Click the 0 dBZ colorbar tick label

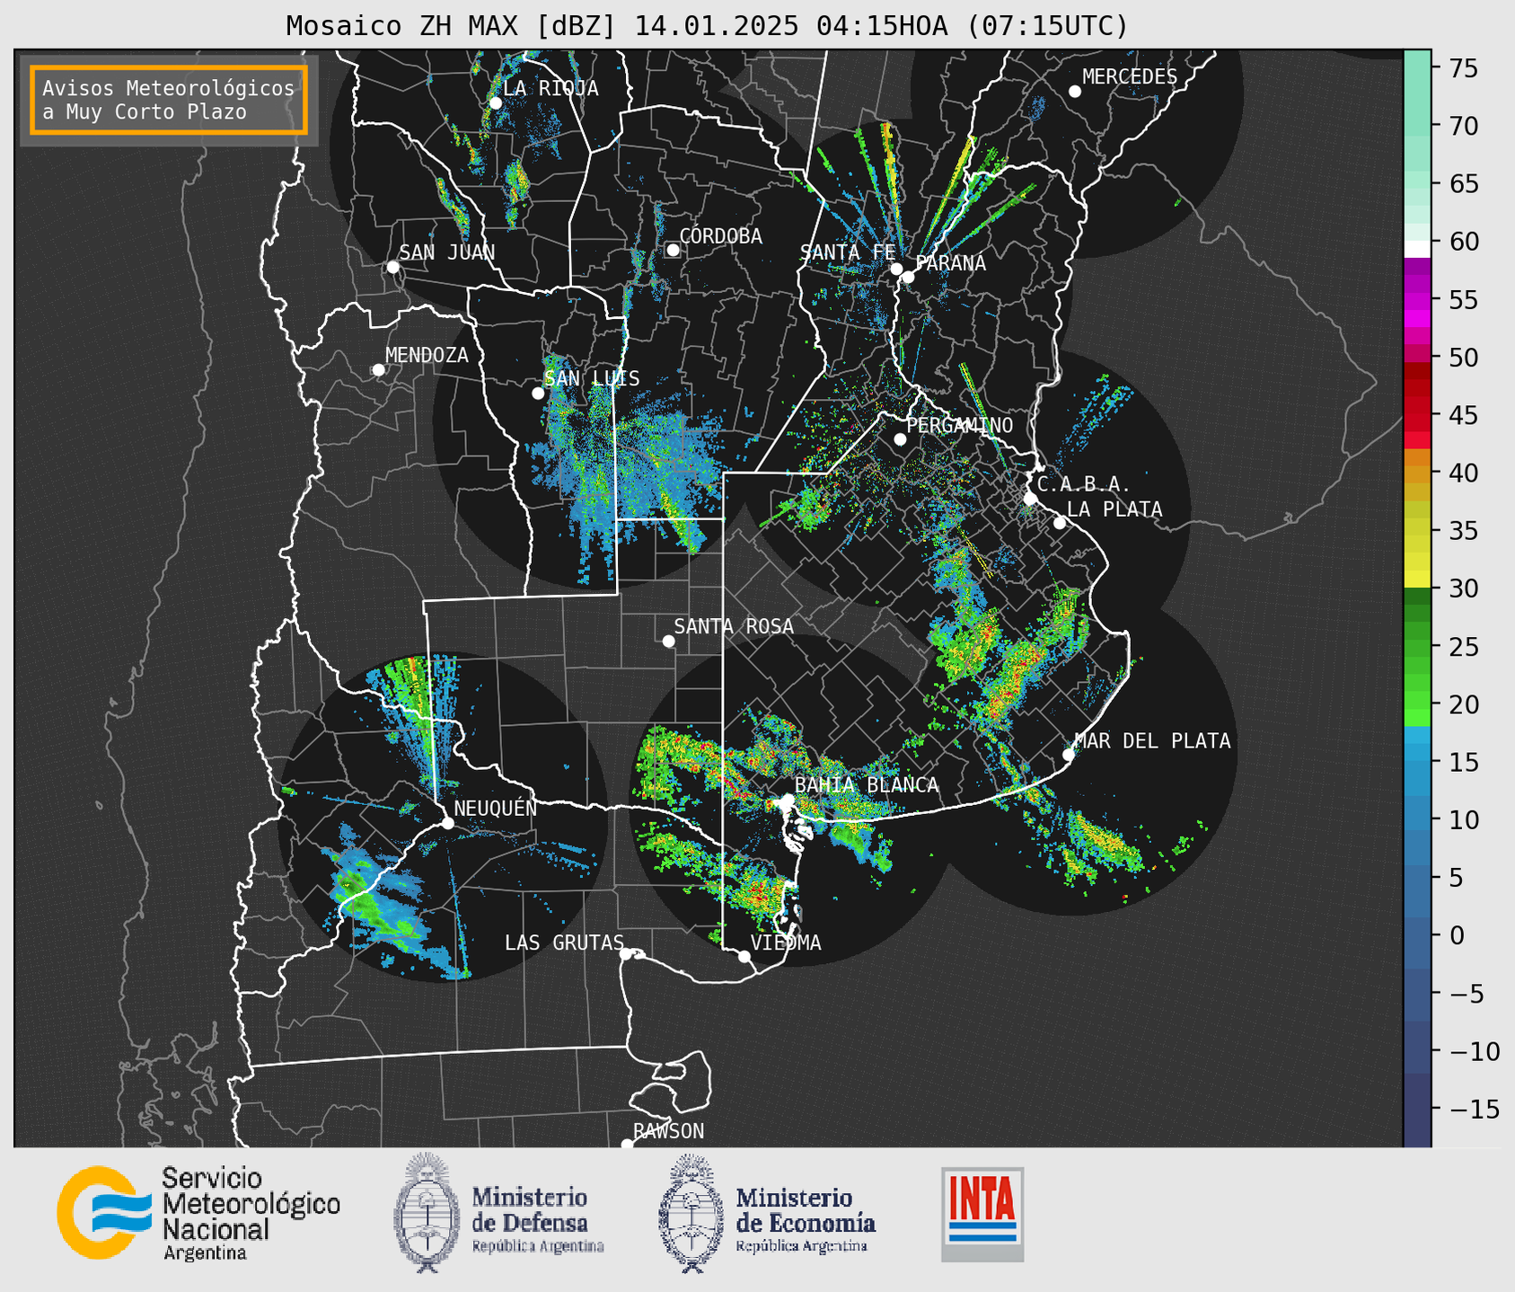click(x=1456, y=936)
